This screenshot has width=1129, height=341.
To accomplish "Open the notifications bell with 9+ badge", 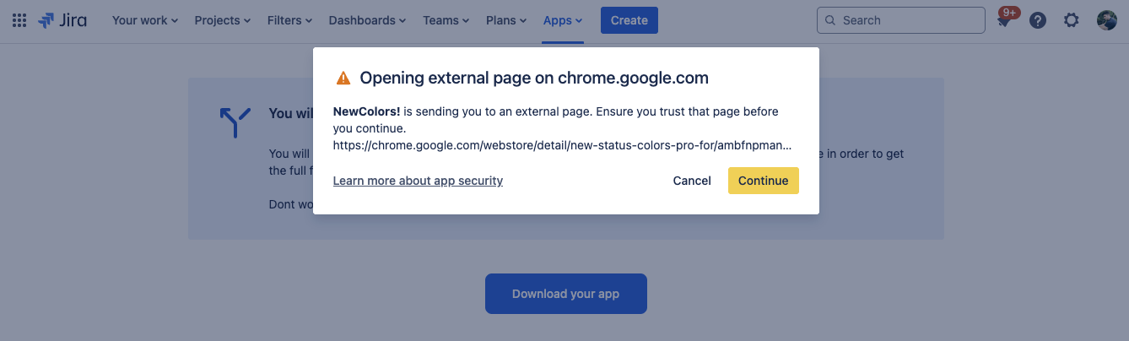I will tap(1004, 21).
